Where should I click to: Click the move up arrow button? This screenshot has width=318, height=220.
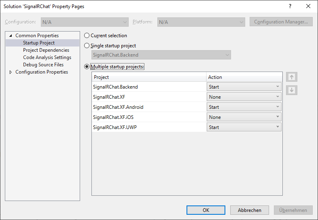coord(292,77)
